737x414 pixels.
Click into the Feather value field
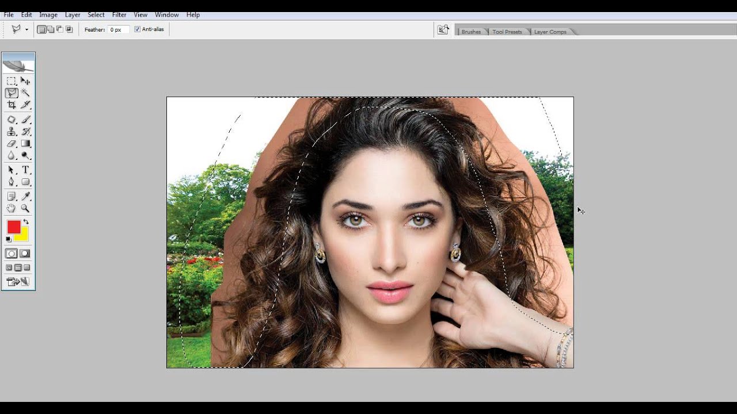(118, 29)
